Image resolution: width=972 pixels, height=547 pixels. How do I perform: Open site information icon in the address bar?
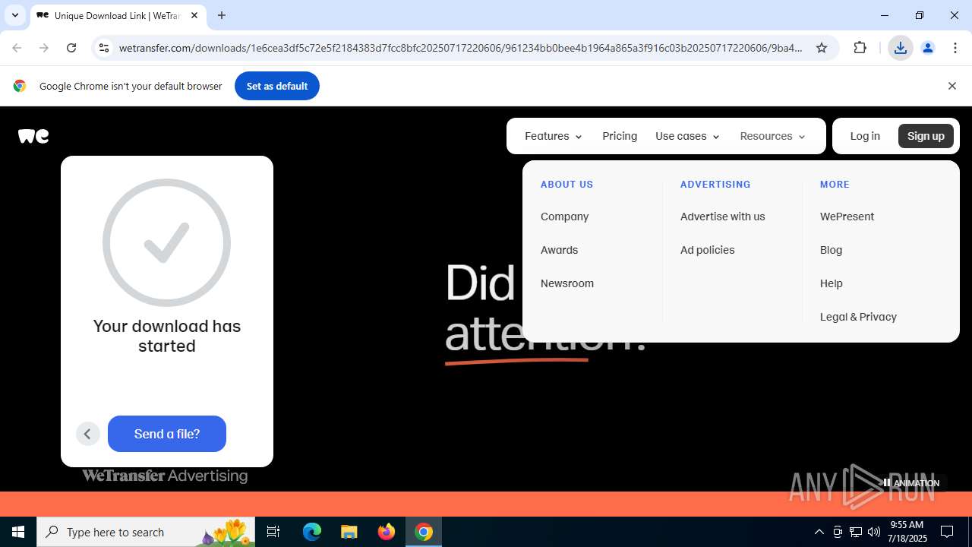[x=105, y=48]
